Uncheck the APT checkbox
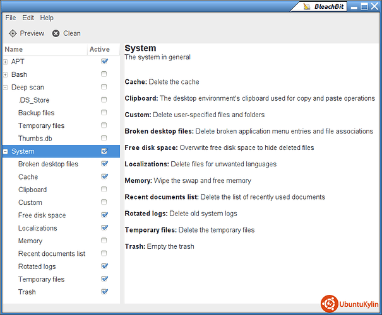Image resolution: width=382 pixels, height=315 pixels. click(x=104, y=62)
